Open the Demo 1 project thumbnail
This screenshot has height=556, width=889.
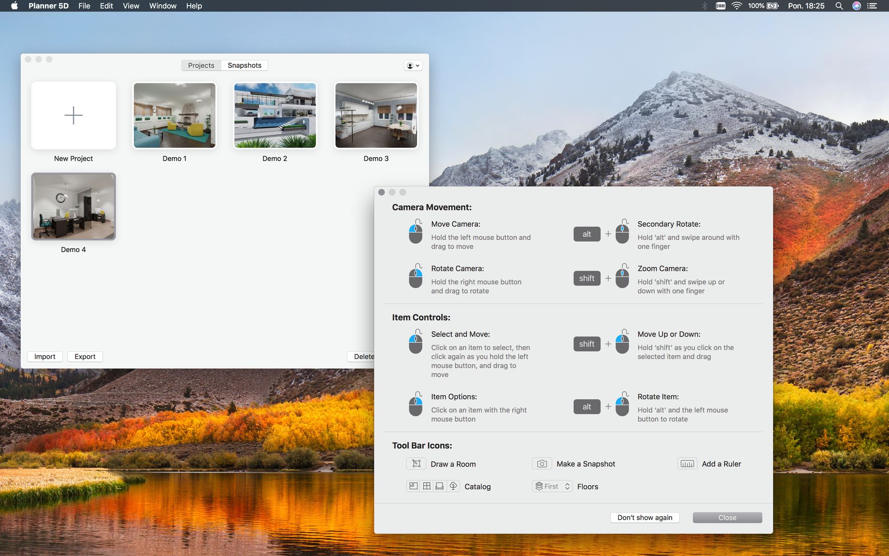[x=175, y=115]
